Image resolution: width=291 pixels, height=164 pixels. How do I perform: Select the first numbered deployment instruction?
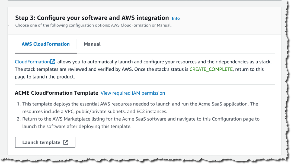(140, 107)
